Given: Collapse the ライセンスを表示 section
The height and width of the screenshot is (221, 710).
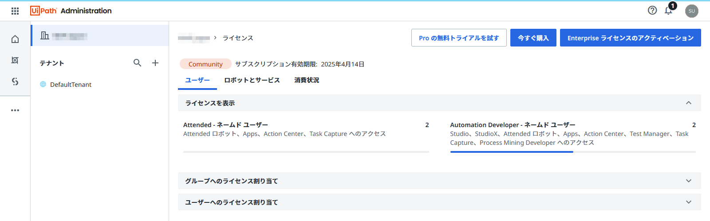Looking at the screenshot, I should 688,103.
